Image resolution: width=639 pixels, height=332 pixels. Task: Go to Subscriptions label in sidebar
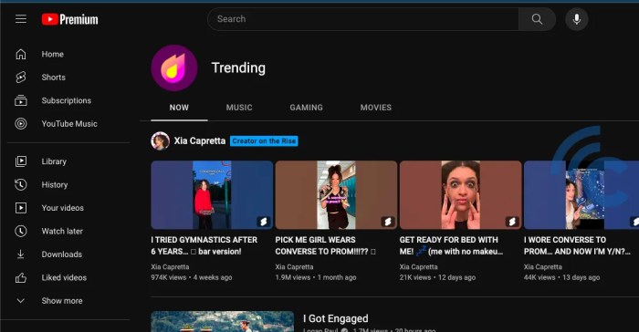click(x=67, y=100)
